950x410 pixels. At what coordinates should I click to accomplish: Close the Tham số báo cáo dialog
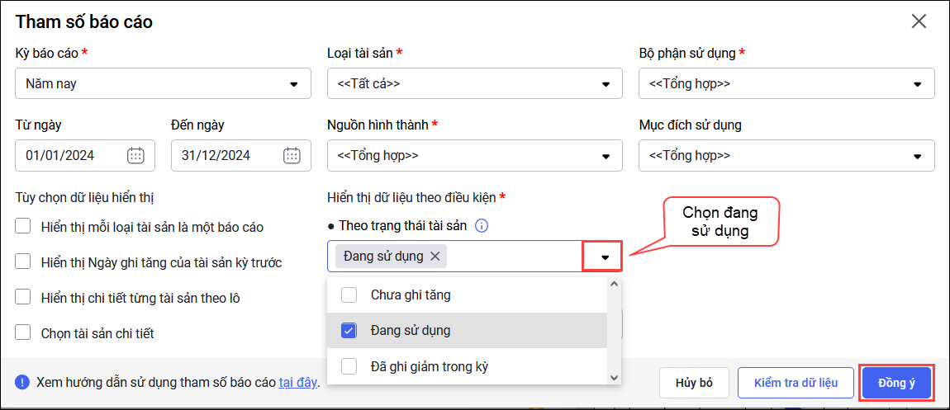[x=919, y=21]
